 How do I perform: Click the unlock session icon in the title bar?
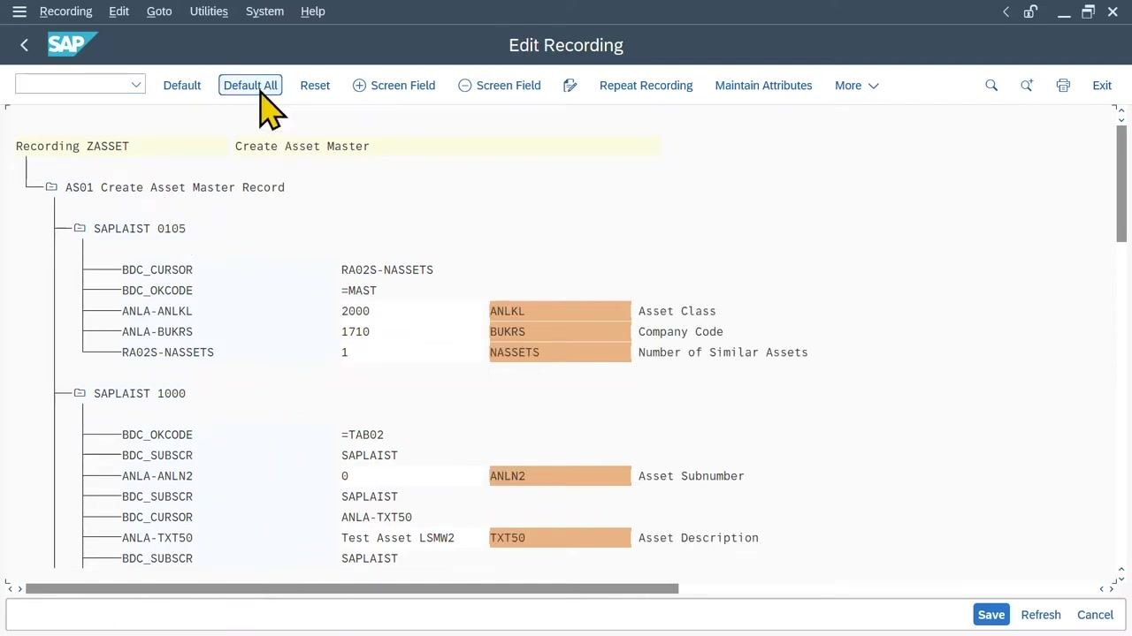[1030, 11]
